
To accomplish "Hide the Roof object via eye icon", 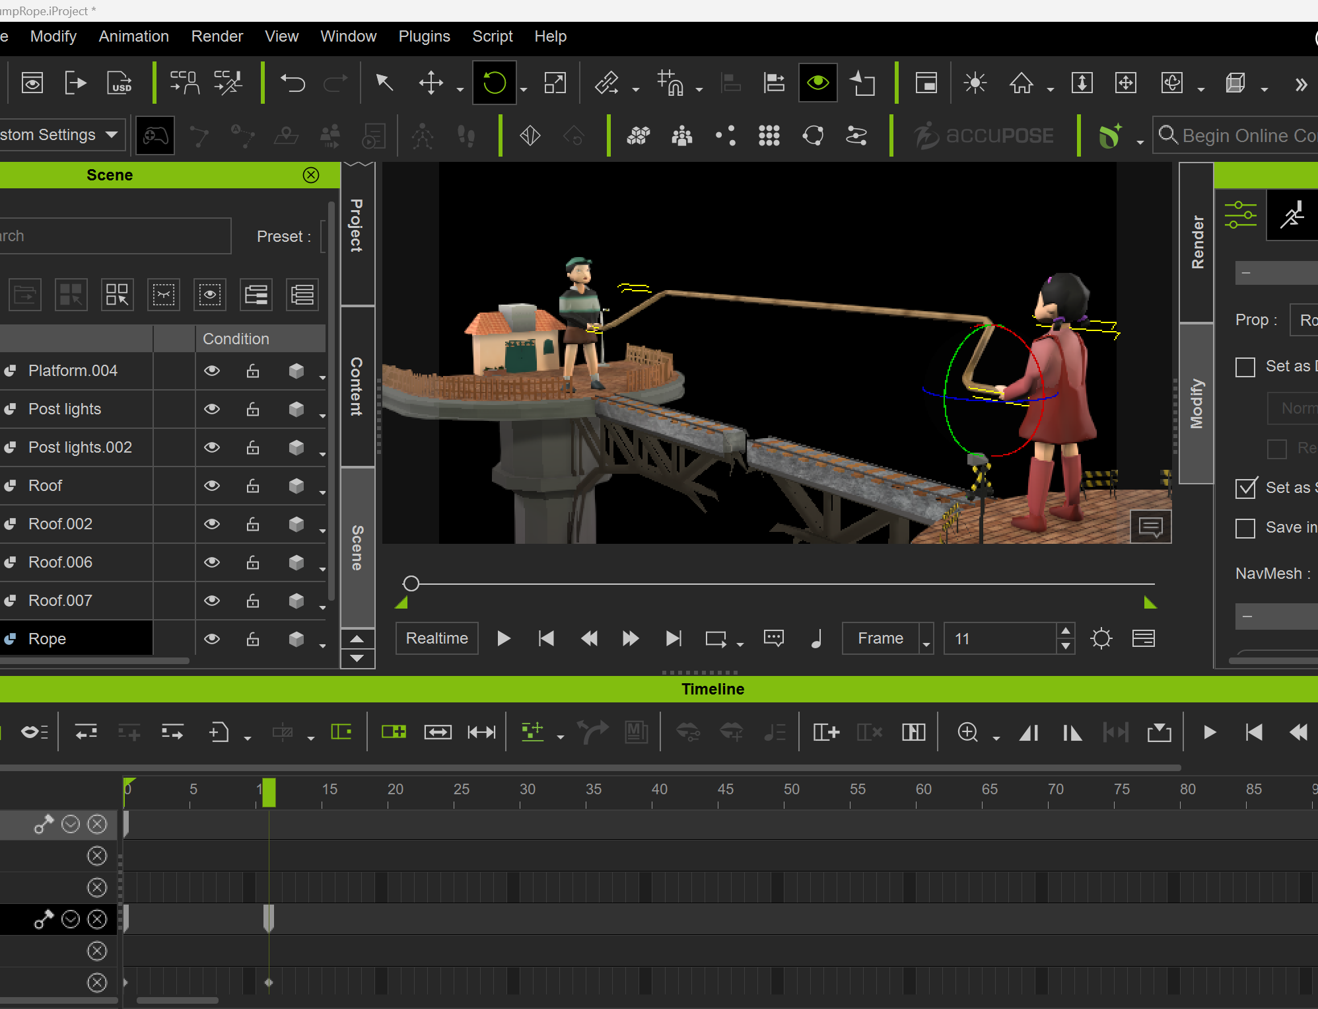I will tap(211, 486).
